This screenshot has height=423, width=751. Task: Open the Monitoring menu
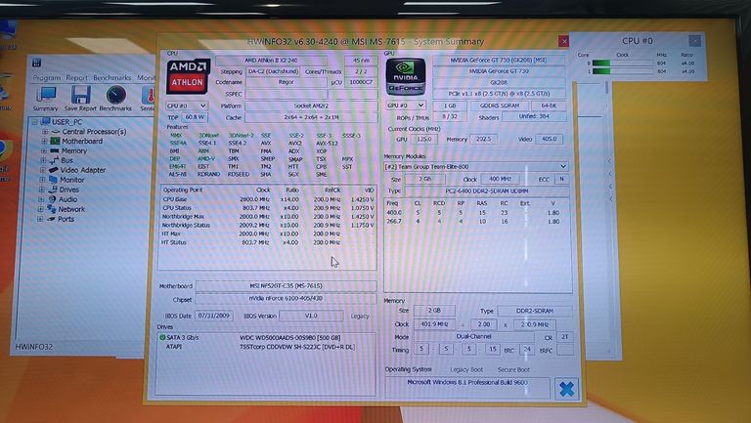coord(146,77)
